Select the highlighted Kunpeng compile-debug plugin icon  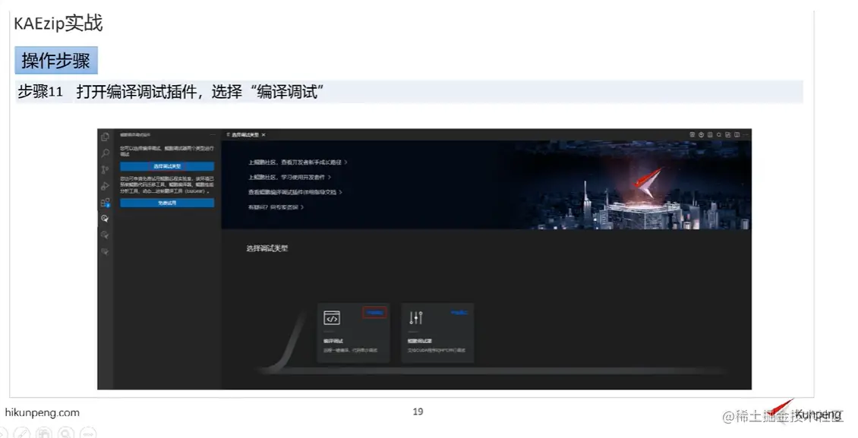[105, 219]
